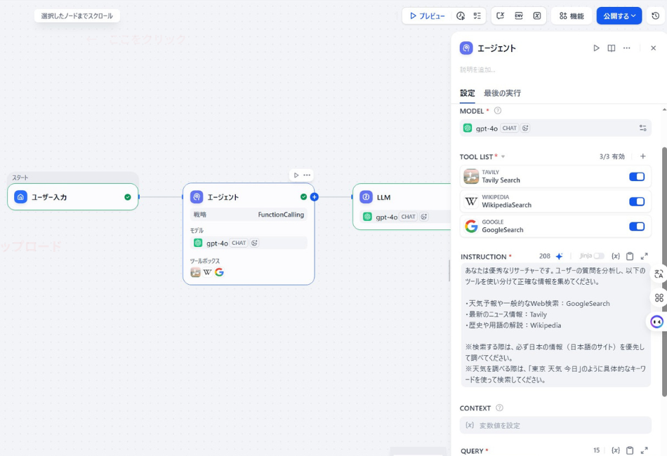667x456 pixels.
Task: Switch INSTRUCTION to Jinja mode
Action: point(598,256)
